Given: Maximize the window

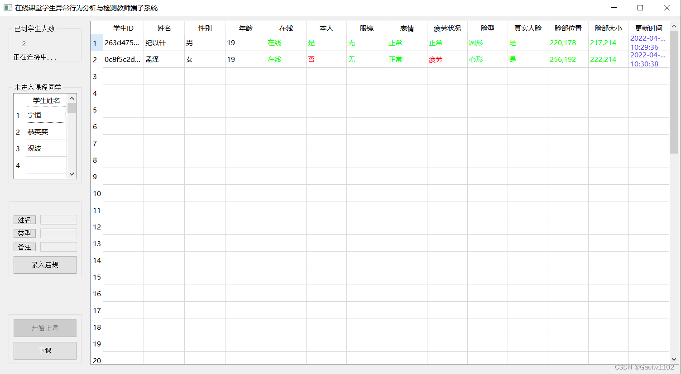Looking at the screenshot, I should (x=640, y=8).
